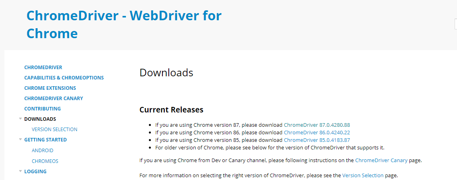Open the Getting Started sidebar page
The width and height of the screenshot is (457, 180).
[x=46, y=140]
